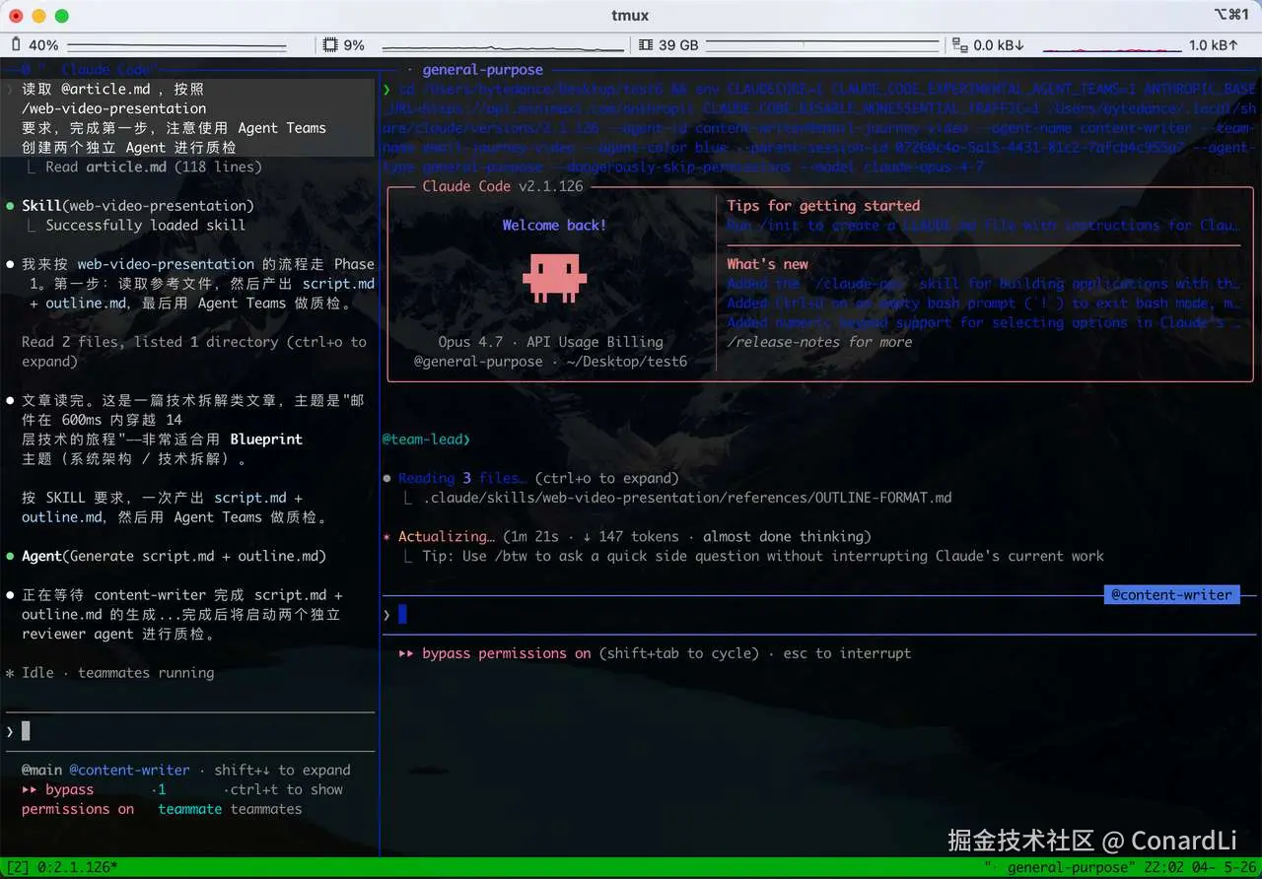Click the CPU chip icon at 9%
Image resolution: width=1262 pixels, height=879 pixels.
[x=330, y=45]
